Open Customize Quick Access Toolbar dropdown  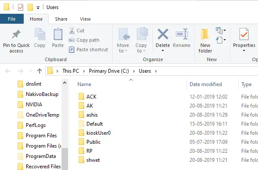38,8
